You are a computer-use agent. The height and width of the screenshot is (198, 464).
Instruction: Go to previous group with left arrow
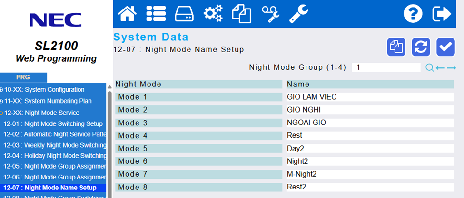440,68
